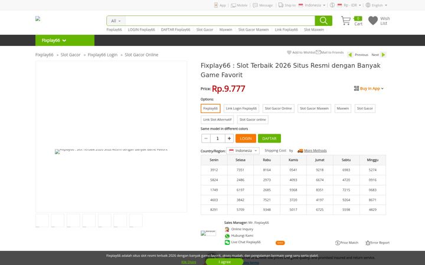Expand the Buy in App dropdown
This screenshot has height=265, width=425.
(x=371, y=88)
